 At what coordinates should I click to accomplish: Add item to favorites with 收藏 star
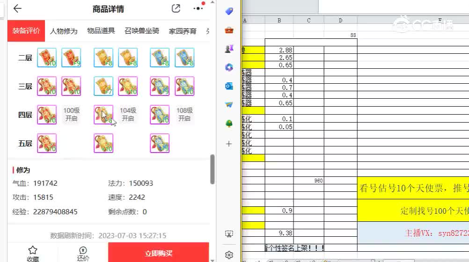coord(33,254)
